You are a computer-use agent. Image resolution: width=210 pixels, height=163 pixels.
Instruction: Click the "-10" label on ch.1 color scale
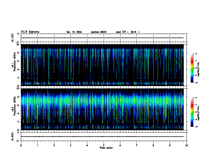(196, 83)
